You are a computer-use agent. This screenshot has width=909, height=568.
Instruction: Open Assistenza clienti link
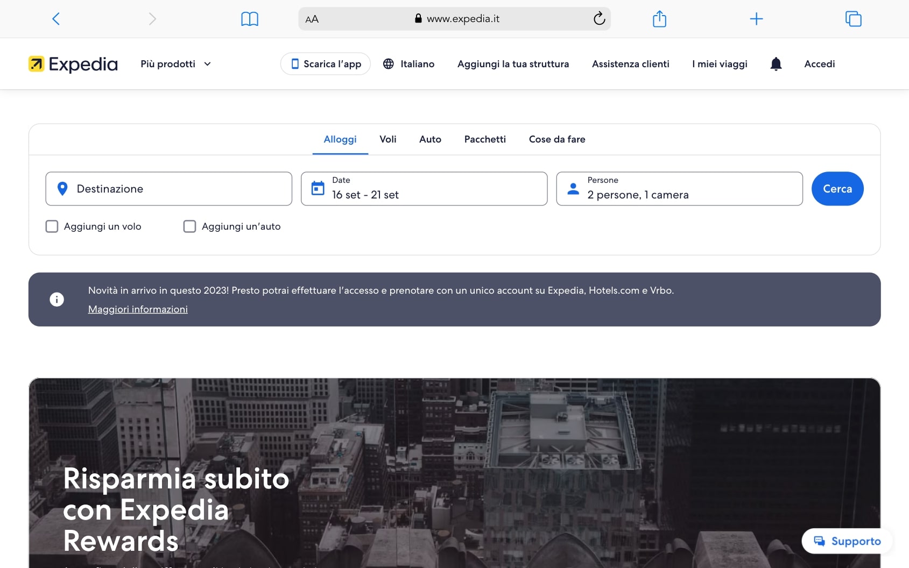point(631,64)
